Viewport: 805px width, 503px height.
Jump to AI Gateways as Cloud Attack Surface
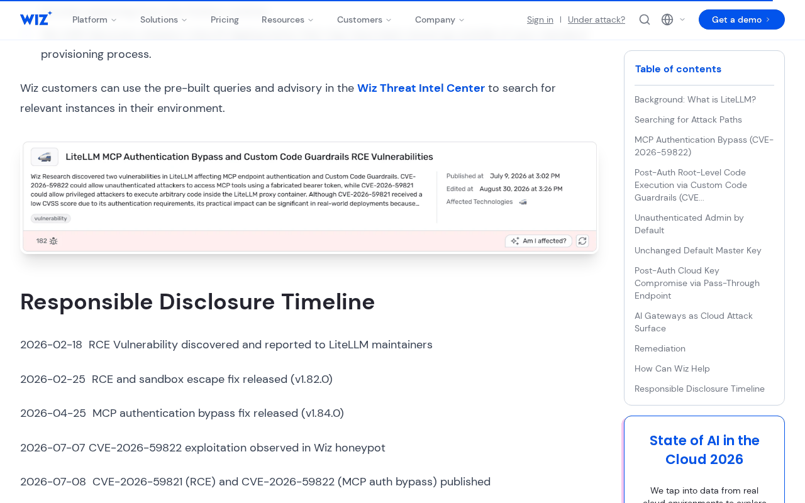click(693, 322)
